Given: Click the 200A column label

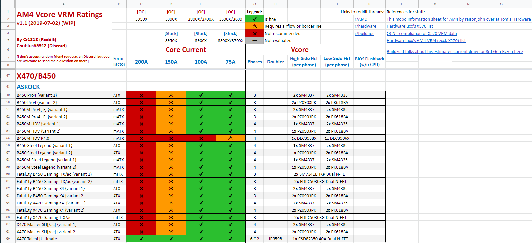Looking at the screenshot, I should [x=141, y=62].
